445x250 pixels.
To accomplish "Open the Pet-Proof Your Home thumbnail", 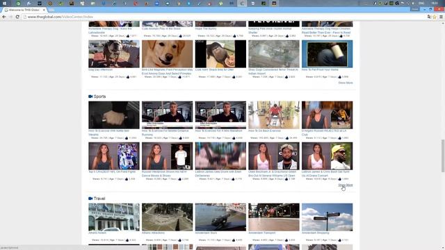I will [x=327, y=54].
